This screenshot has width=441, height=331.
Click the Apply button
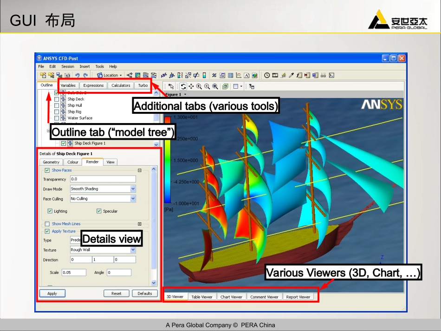pyautogui.click(x=52, y=293)
